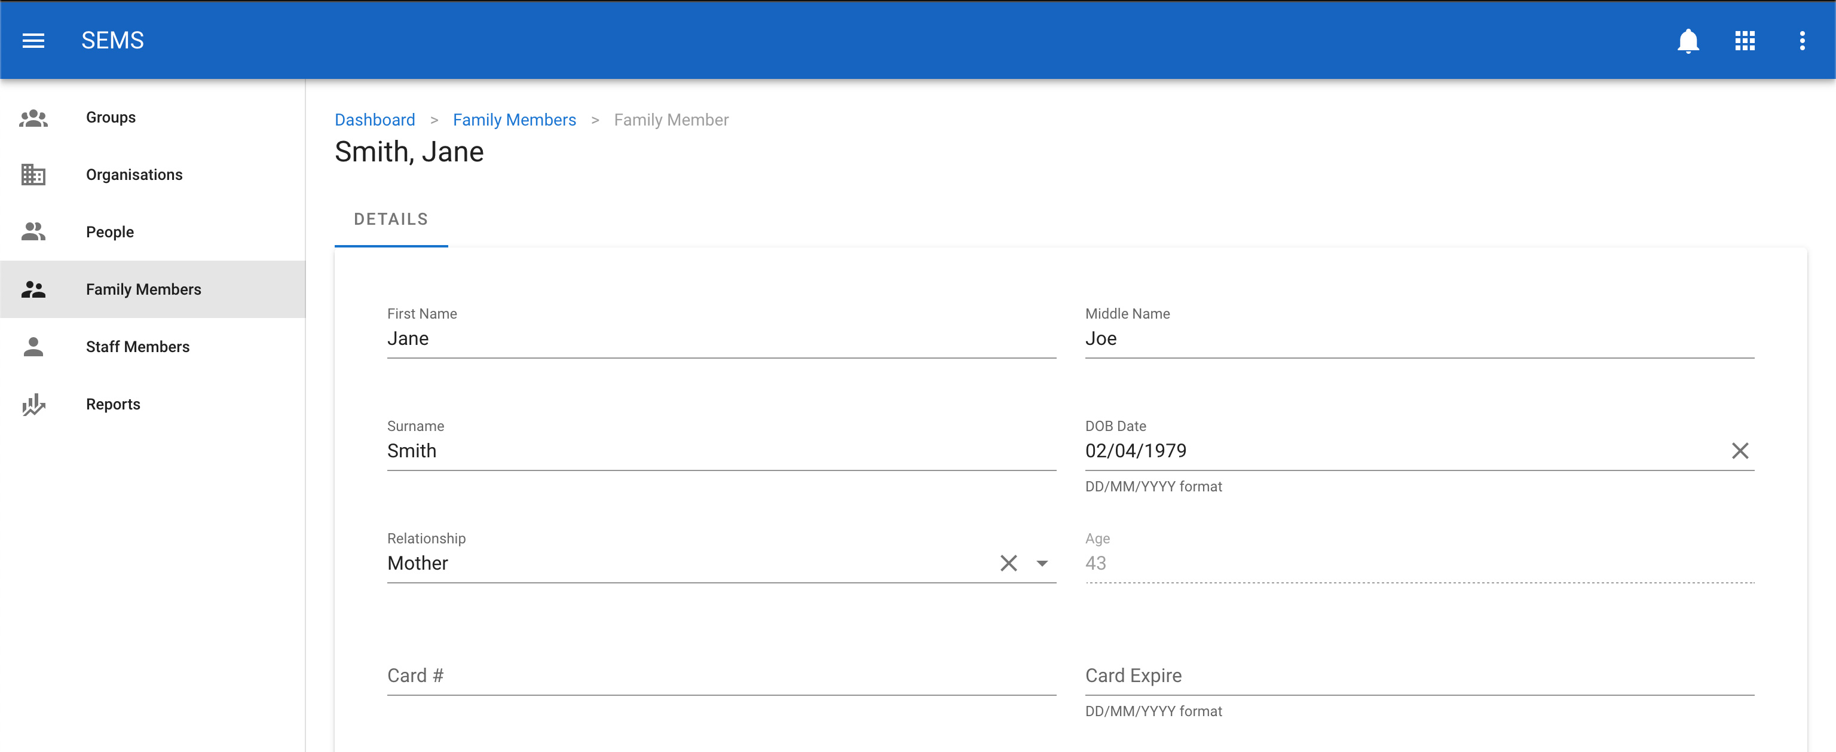Viewport: 1836px width, 752px height.
Task: Clear the Relationship selection
Action: [x=1008, y=563]
